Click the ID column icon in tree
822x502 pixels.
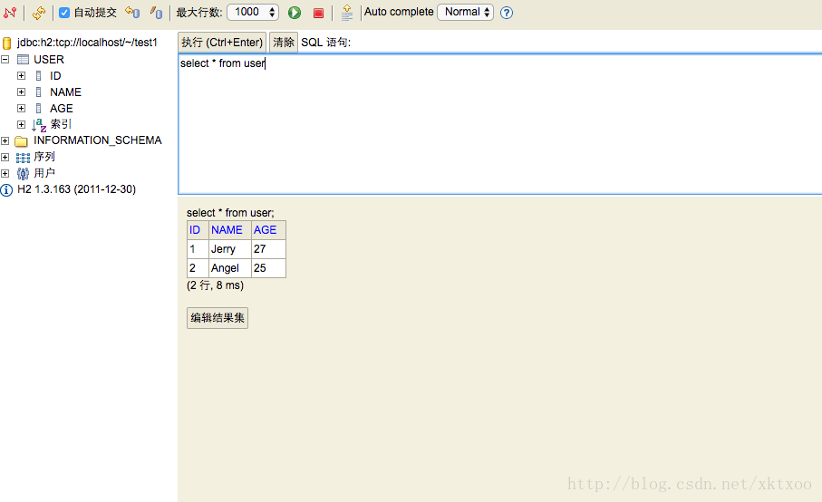38,76
